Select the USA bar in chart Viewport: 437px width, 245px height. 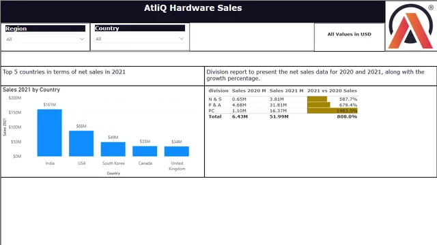point(81,144)
